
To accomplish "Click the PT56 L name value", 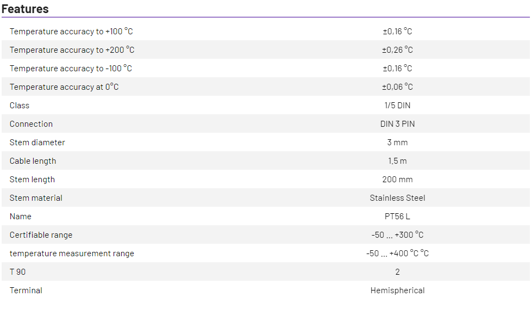I will (397, 217).
